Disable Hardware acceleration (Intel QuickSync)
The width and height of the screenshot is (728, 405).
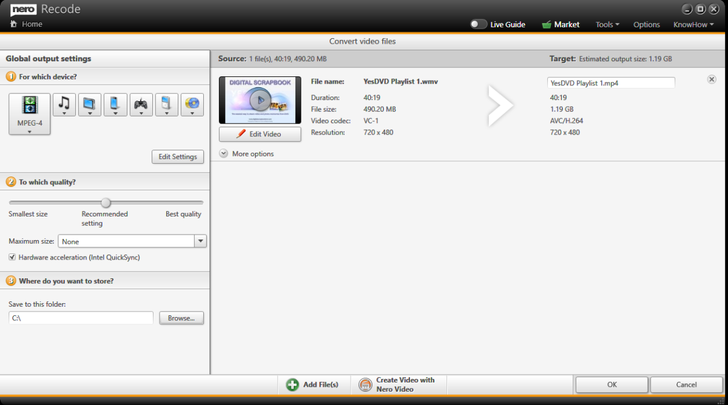(13, 257)
